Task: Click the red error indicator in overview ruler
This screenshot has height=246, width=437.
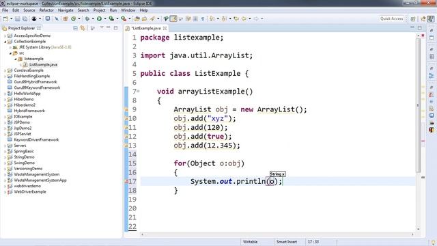Action: click(423, 36)
